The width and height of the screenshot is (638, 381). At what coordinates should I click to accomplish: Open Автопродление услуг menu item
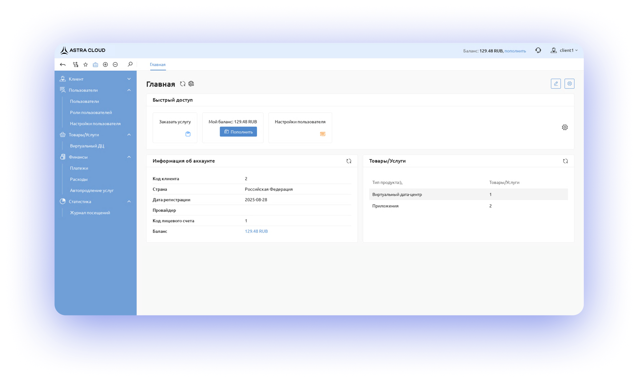[x=92, y=190]
